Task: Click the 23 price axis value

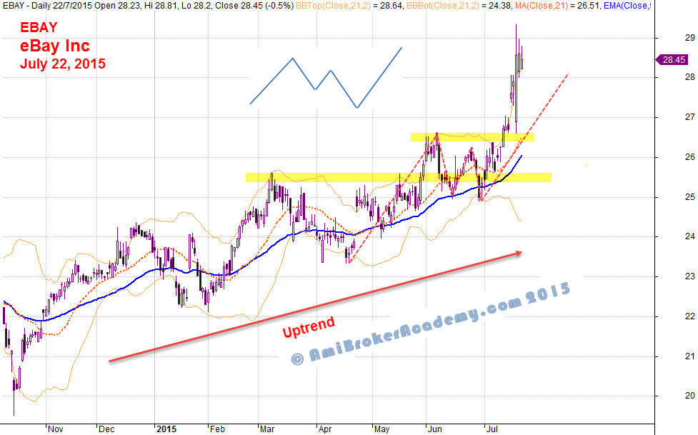Action: click(689, 276)
